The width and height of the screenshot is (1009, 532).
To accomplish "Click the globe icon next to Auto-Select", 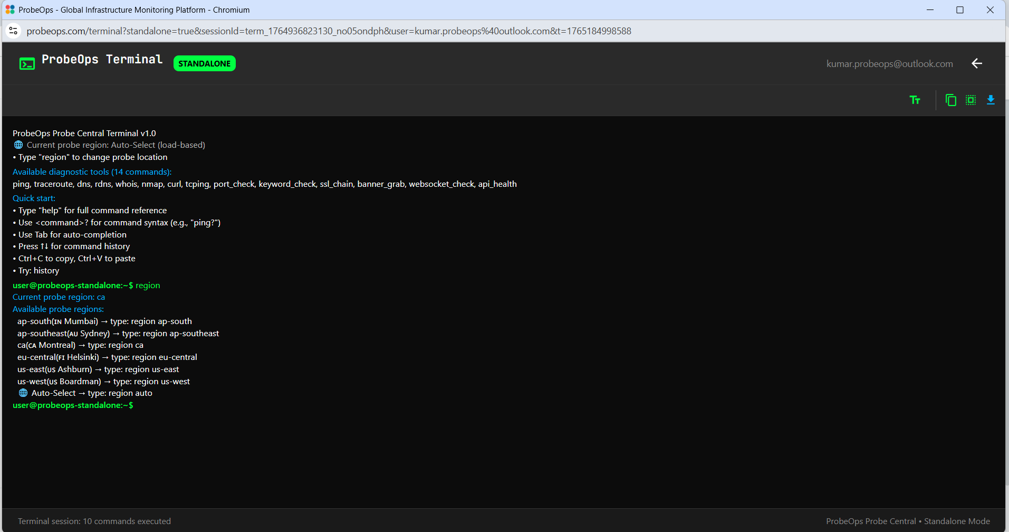I will tap(23, 393).
